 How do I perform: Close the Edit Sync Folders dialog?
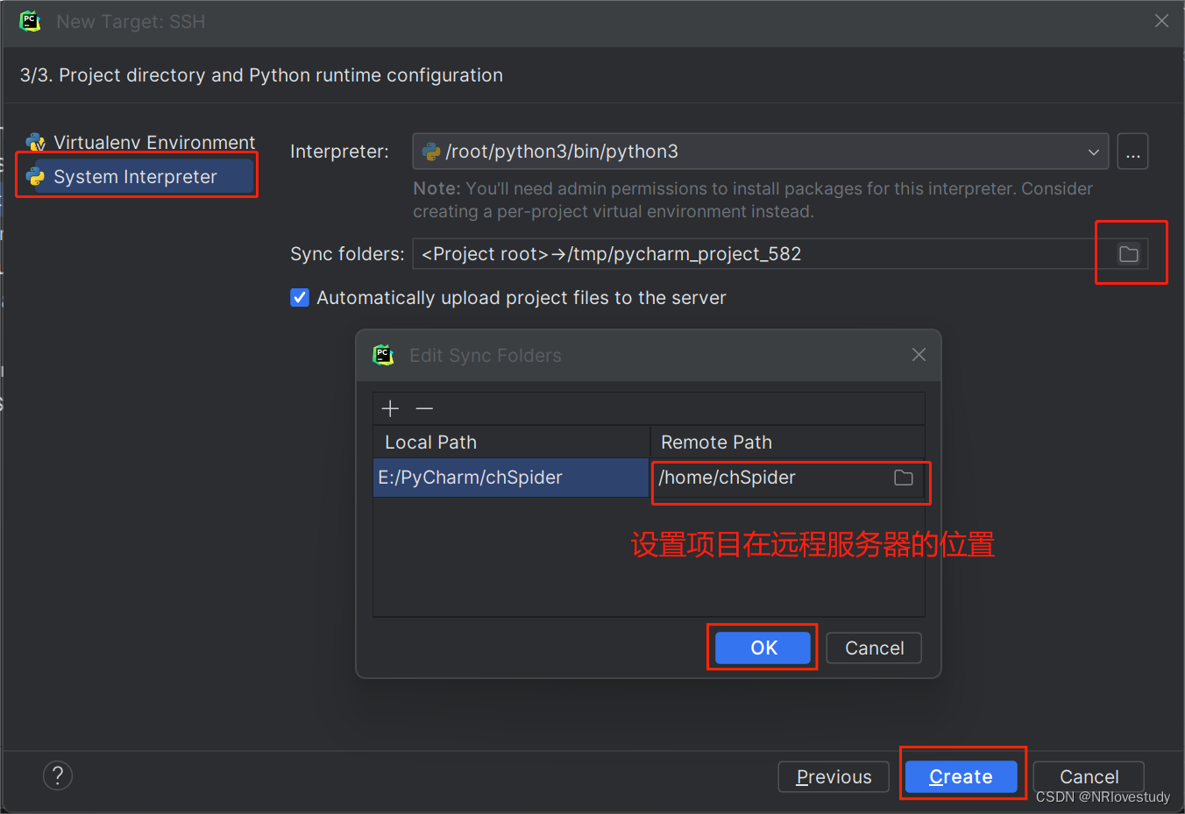919,355
